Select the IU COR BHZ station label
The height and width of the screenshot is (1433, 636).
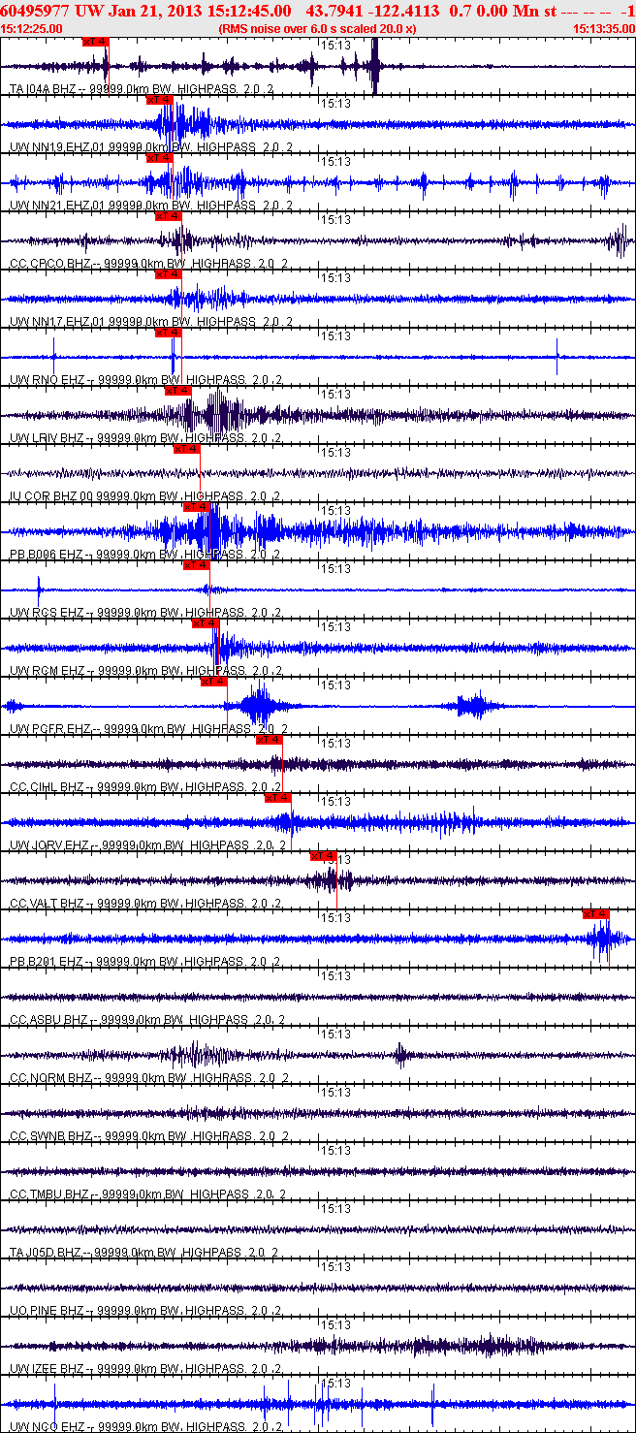coord(145,496)
